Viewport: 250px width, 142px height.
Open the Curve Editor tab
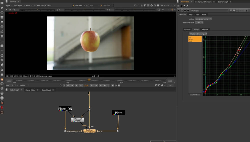(x=30, y=90)
